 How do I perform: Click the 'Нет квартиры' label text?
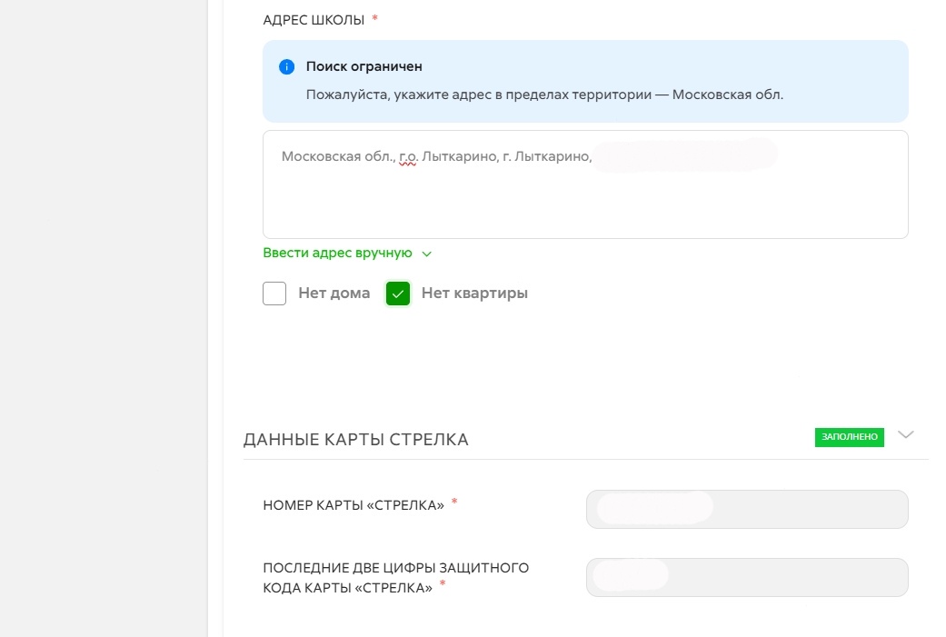click(474, 294)
